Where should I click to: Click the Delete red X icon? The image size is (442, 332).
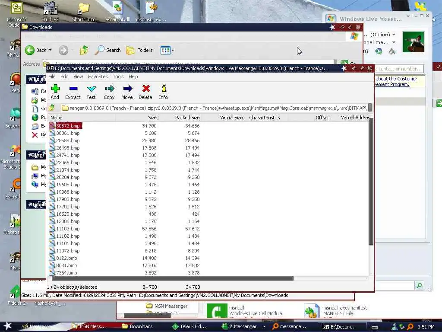click(x=145, y=92)
